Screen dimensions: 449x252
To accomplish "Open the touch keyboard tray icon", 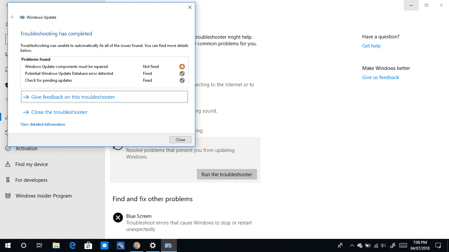I will [403, 245].
